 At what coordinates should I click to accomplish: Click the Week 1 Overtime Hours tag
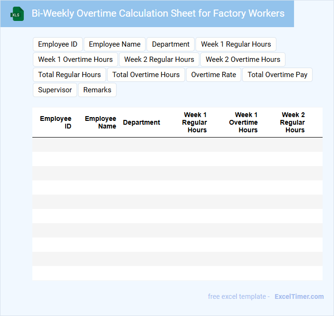pos(75,59)
